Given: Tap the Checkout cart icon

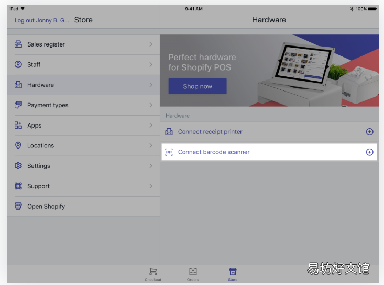Looking at the screenshot, I should 153,271.
